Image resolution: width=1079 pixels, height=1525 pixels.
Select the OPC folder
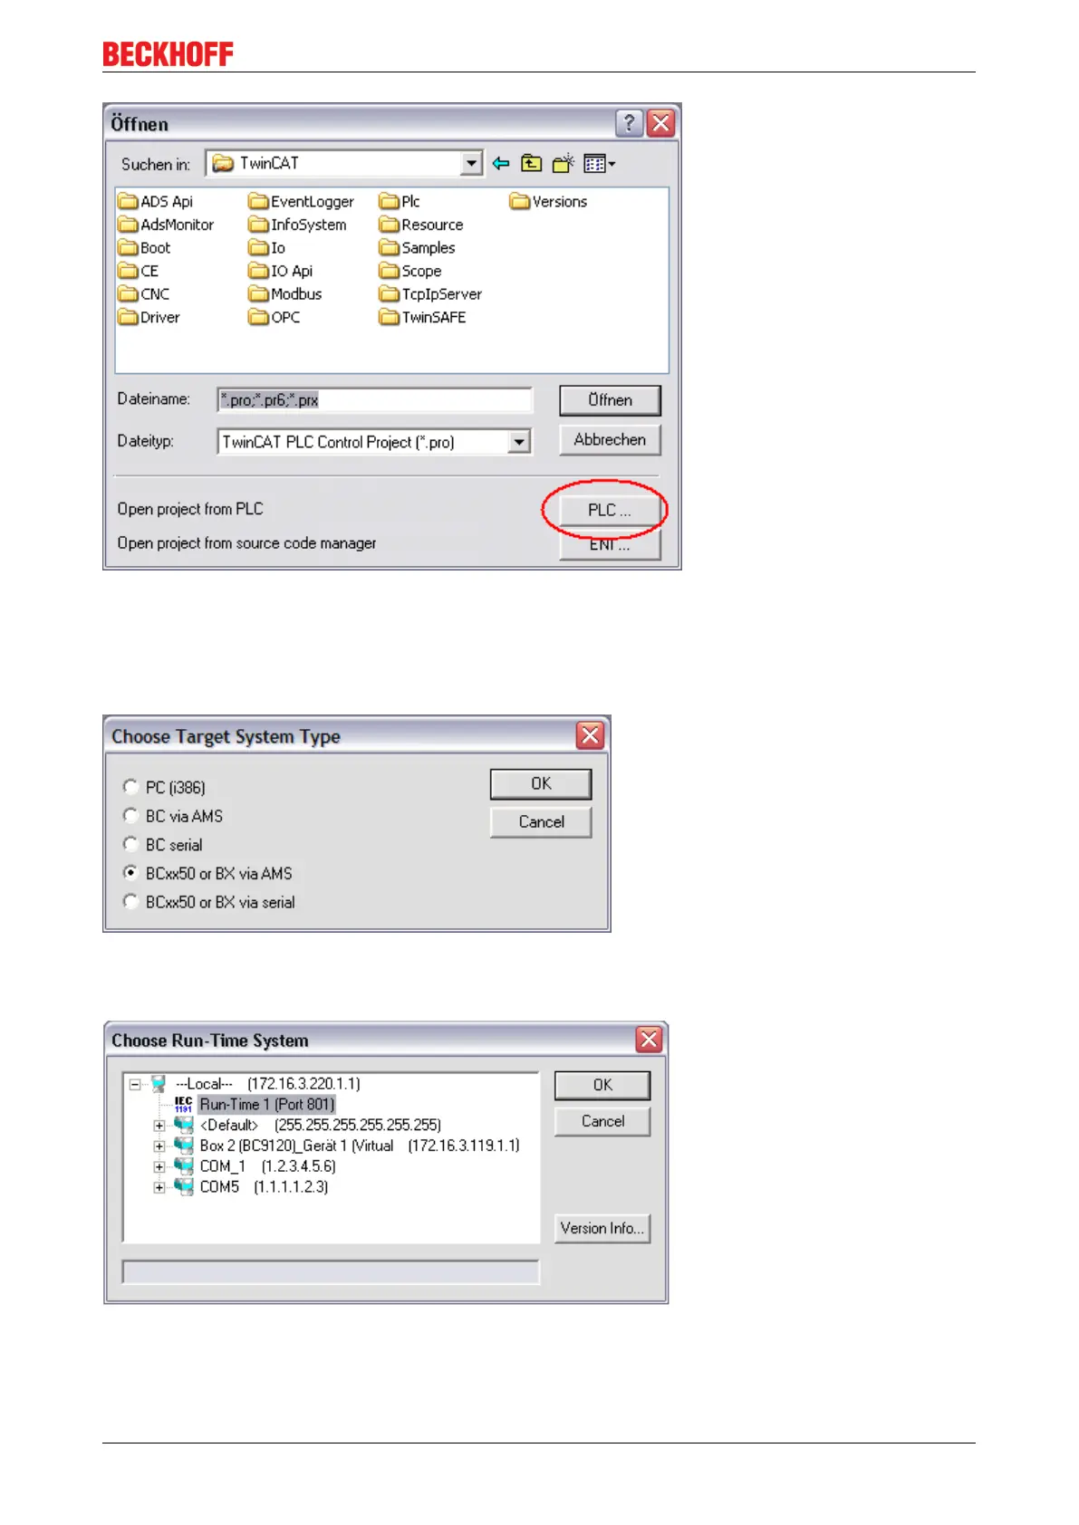tap(275, 317)
